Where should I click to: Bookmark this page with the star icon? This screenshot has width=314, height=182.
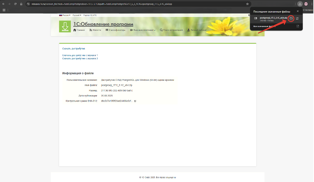click(x=247, y=4)
